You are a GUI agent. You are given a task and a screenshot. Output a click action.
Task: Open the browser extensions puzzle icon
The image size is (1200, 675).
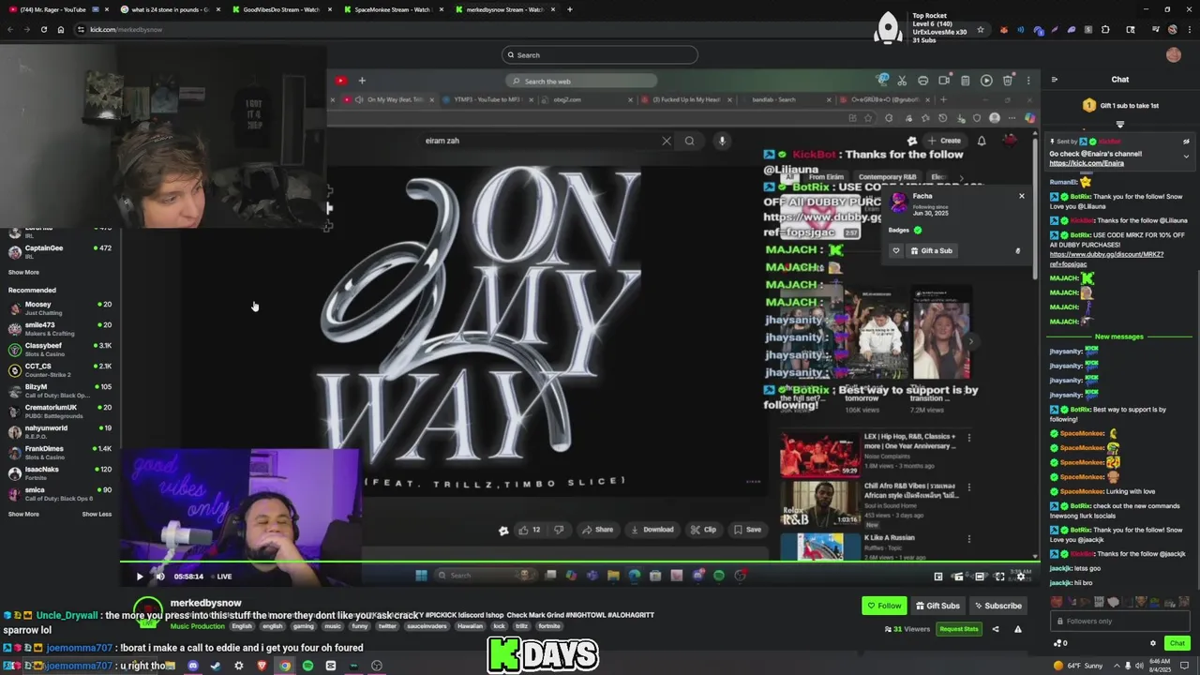pos(1105,29)
